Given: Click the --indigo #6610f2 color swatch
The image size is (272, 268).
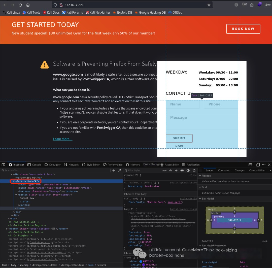Looking at the screenshot, I should [144, 265].
